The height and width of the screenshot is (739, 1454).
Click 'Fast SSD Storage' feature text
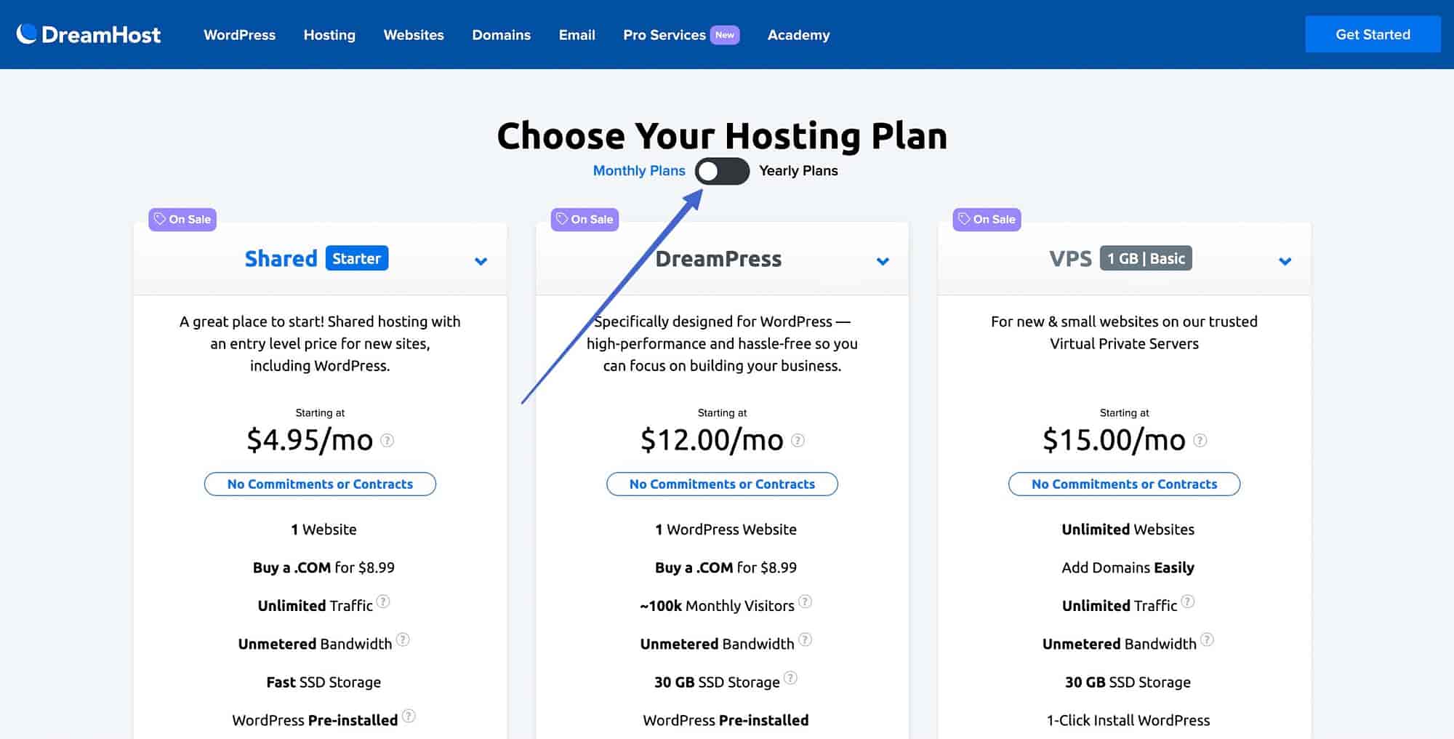[x=324, y=682]
